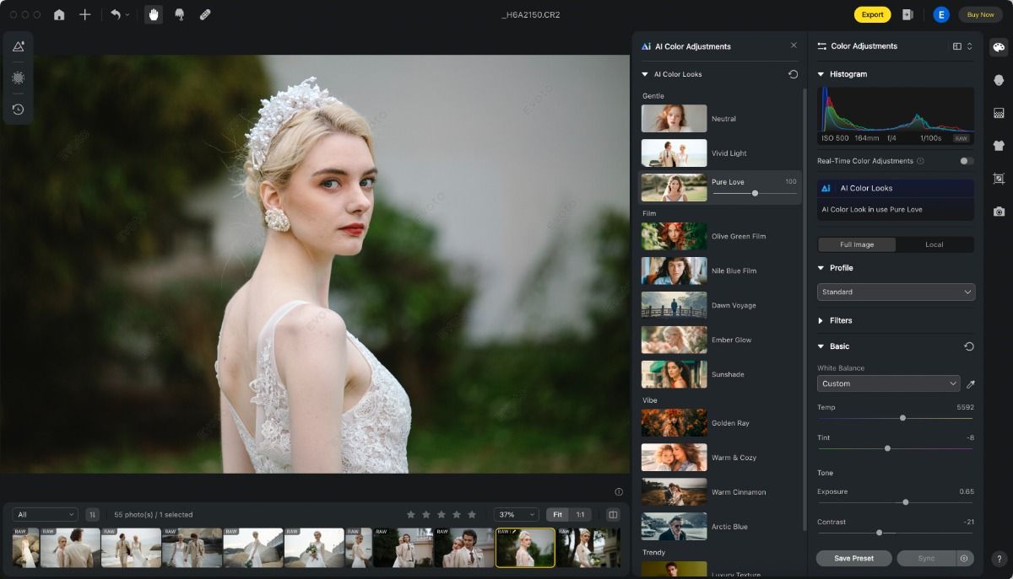Toggle 1:1 zoom view
The width and height of the screenshot is (1013, 579).
point(582,514)
